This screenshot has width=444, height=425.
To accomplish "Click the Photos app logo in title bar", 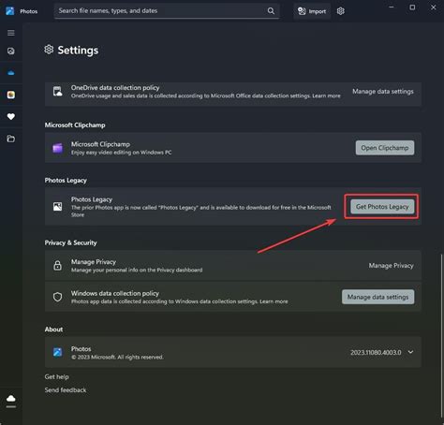I will pyautogui.click(x=10, y=11).
